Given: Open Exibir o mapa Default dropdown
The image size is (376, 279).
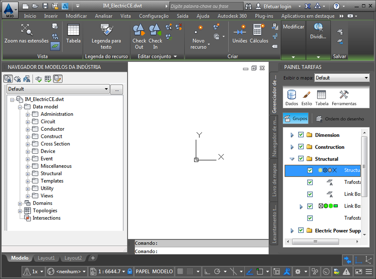Looking at the screenshot, I should pyautogui.click(x=342, y=78).
